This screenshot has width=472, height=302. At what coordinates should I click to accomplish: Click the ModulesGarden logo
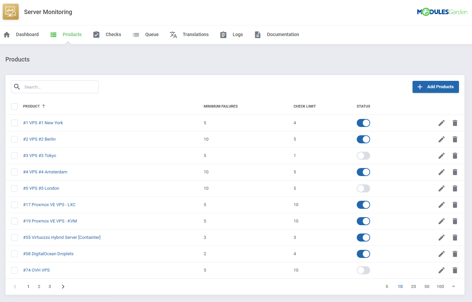pyautogui.click(x=442, y=11)
